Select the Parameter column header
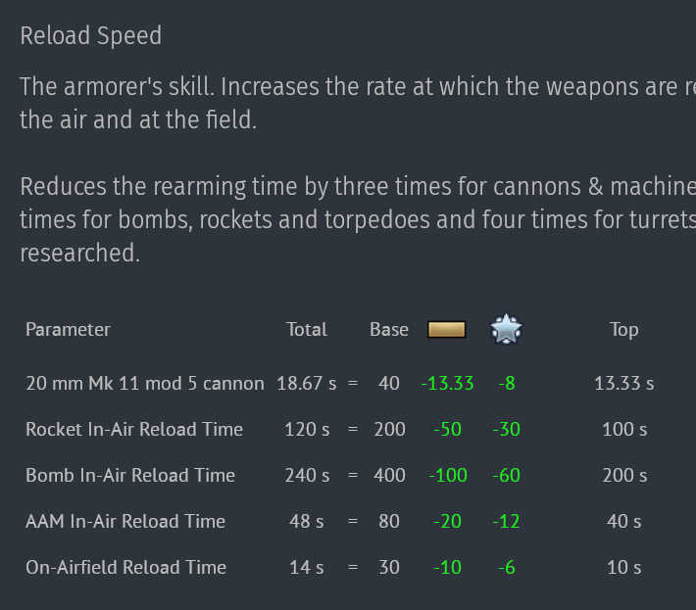The width and height of the screenshot is (696, 610). pos(68,330)
